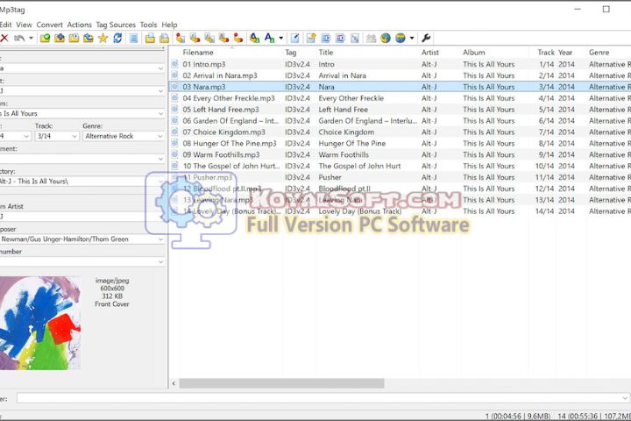Click the blue A quick actions icon
631x421 pixels.
tap(269, 38)
